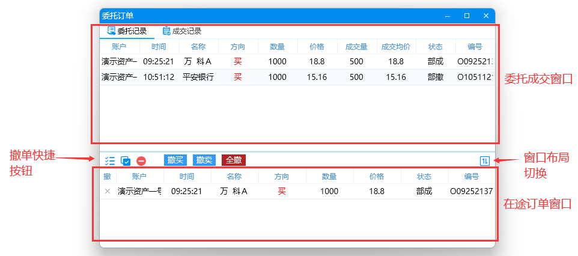Click 数量 header in the lower table
Screen dimensions: 578x256
pyautogui.click(x=329, y=177)
